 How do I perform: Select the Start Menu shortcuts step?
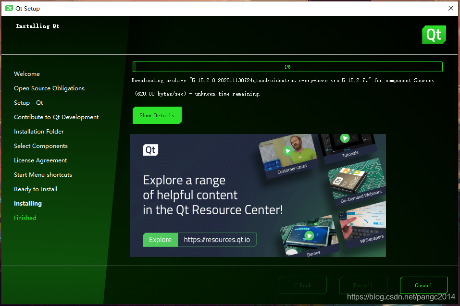tap(43, 175)
